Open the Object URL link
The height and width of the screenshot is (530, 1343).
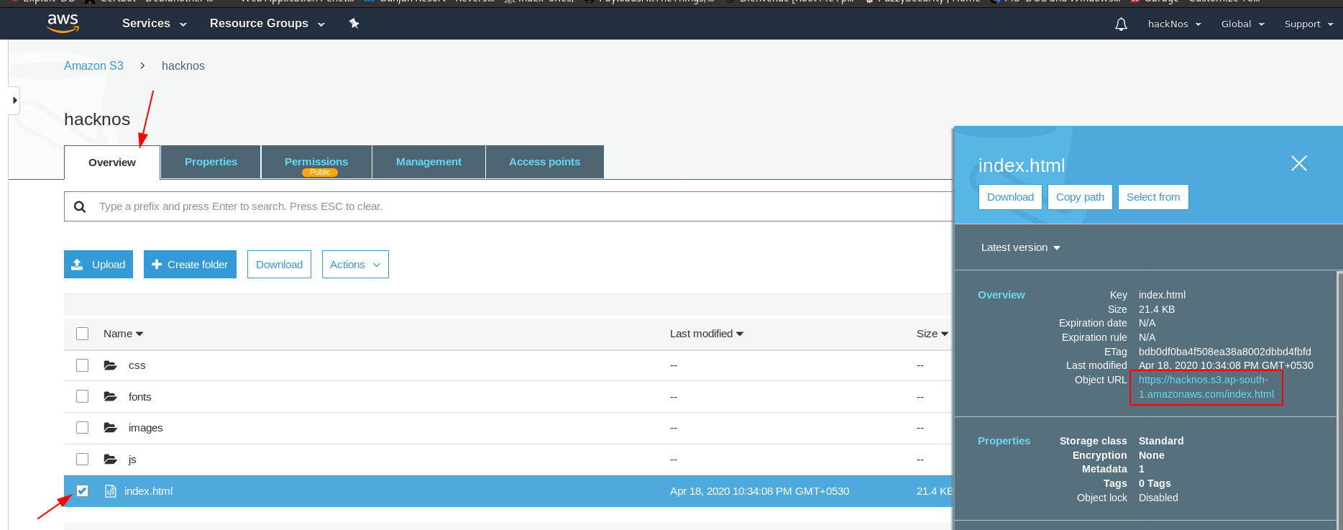1206,387
